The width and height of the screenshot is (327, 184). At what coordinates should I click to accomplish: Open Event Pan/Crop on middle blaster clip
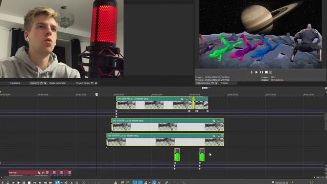pyautogui.click(x=214, y=121)
